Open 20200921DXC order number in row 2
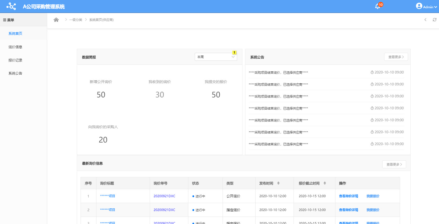The height and width of the screenshot is (224, 439). click(x=164, y=210)
